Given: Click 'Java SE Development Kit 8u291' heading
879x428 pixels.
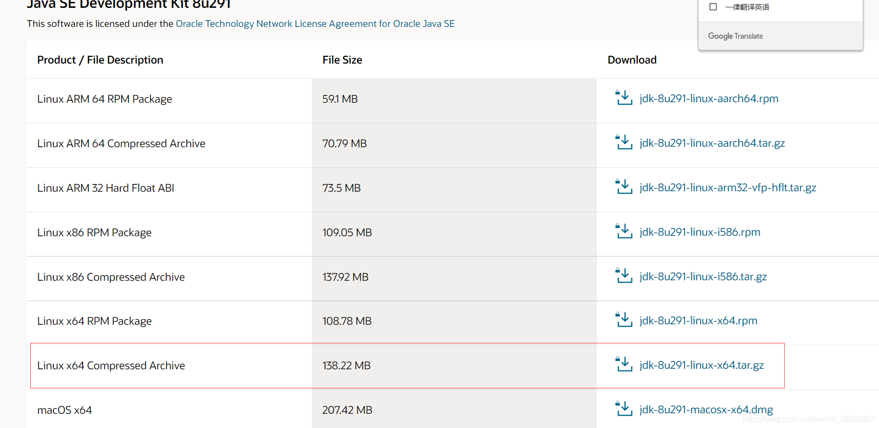Looking at the screenshot, I should tap(129, 4).
